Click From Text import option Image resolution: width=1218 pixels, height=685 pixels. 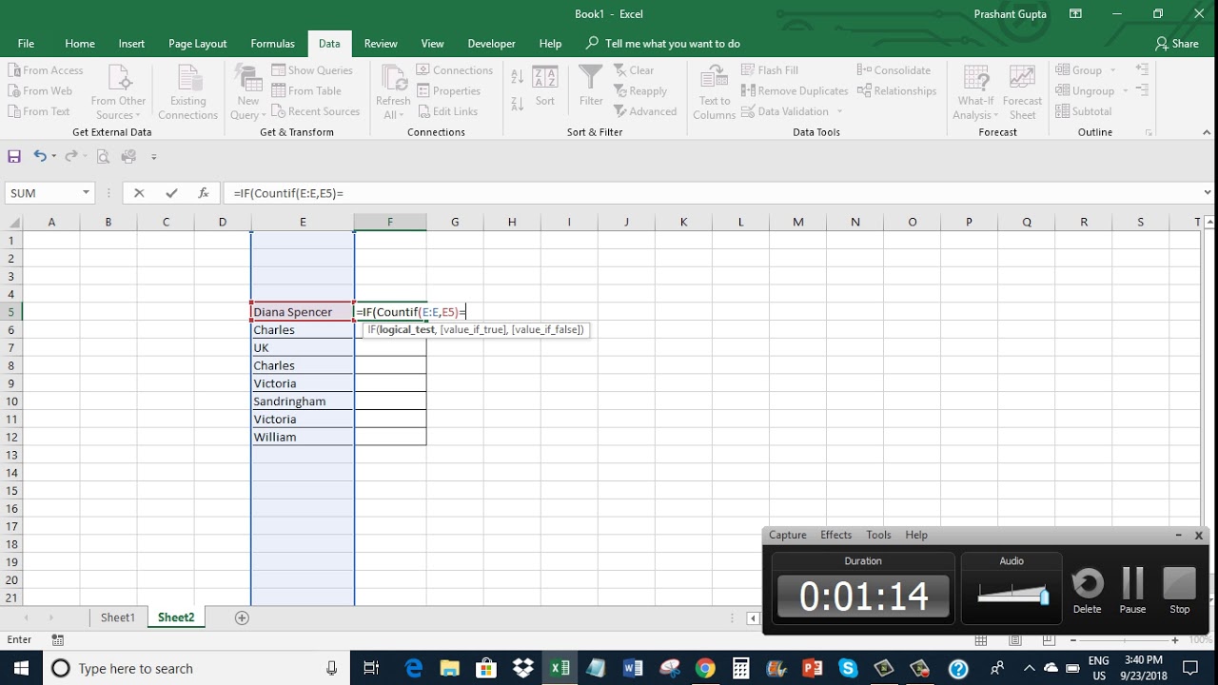(39, 111)
